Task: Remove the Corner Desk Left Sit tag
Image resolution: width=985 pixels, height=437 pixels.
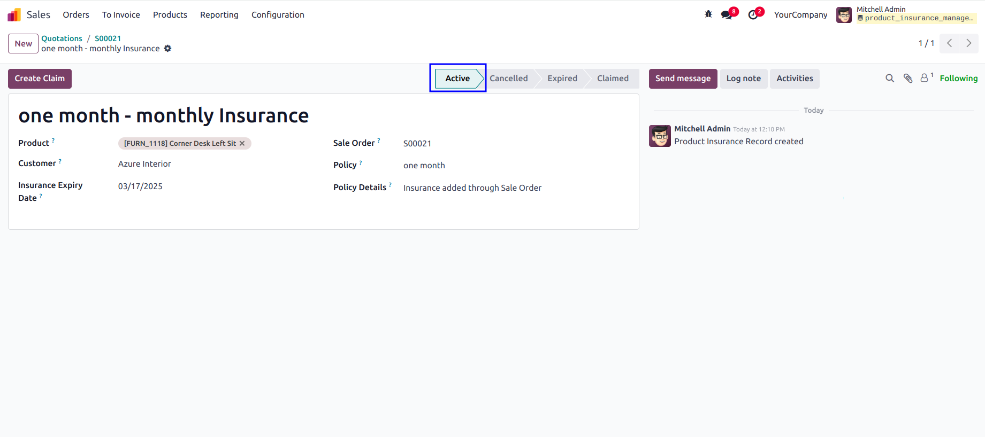Action: pyautogui.click(x=242, y=143)
